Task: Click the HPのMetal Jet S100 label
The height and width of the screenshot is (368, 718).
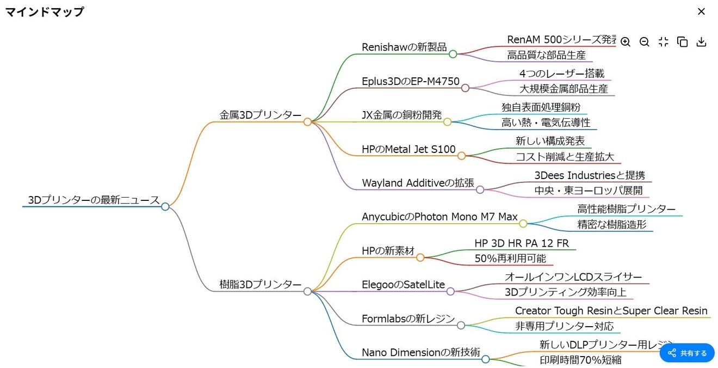Action: click(x=408, y=149)
